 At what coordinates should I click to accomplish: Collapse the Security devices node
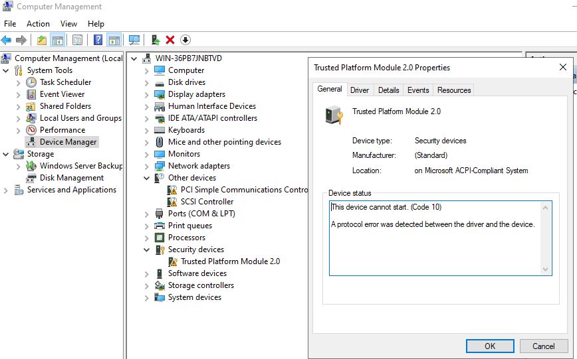pos(147,250)
